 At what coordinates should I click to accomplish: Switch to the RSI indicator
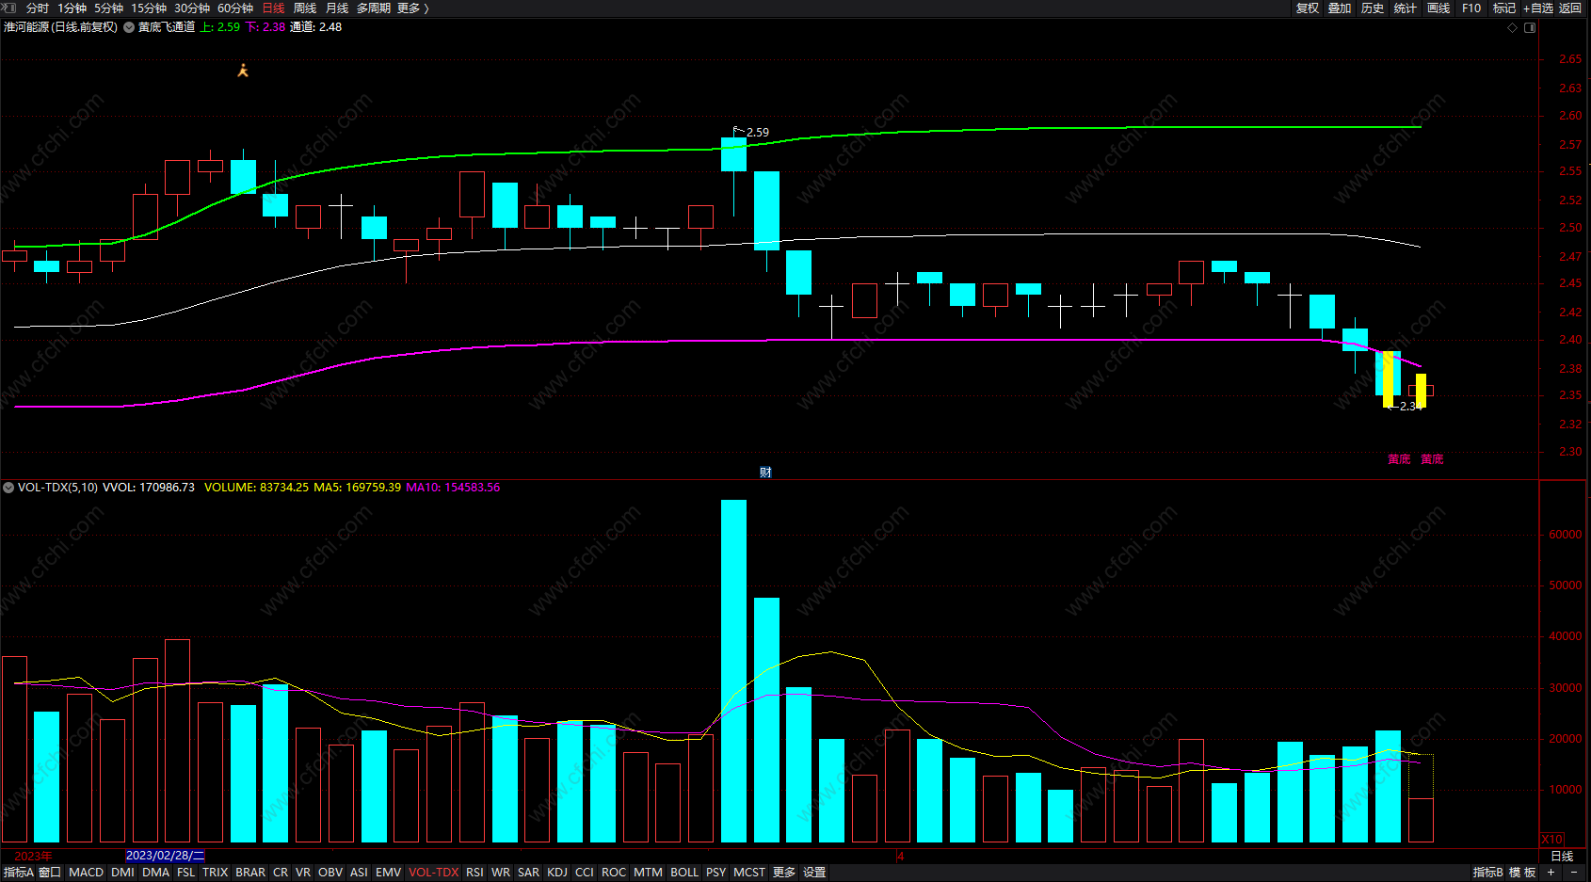coord(474,873)
